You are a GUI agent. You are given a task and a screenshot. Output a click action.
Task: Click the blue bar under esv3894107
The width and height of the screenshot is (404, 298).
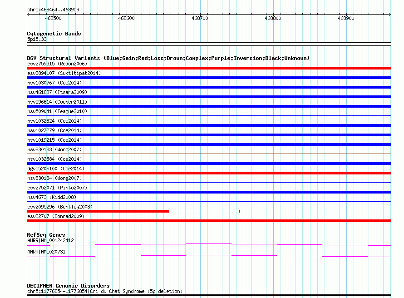[209, 78]
